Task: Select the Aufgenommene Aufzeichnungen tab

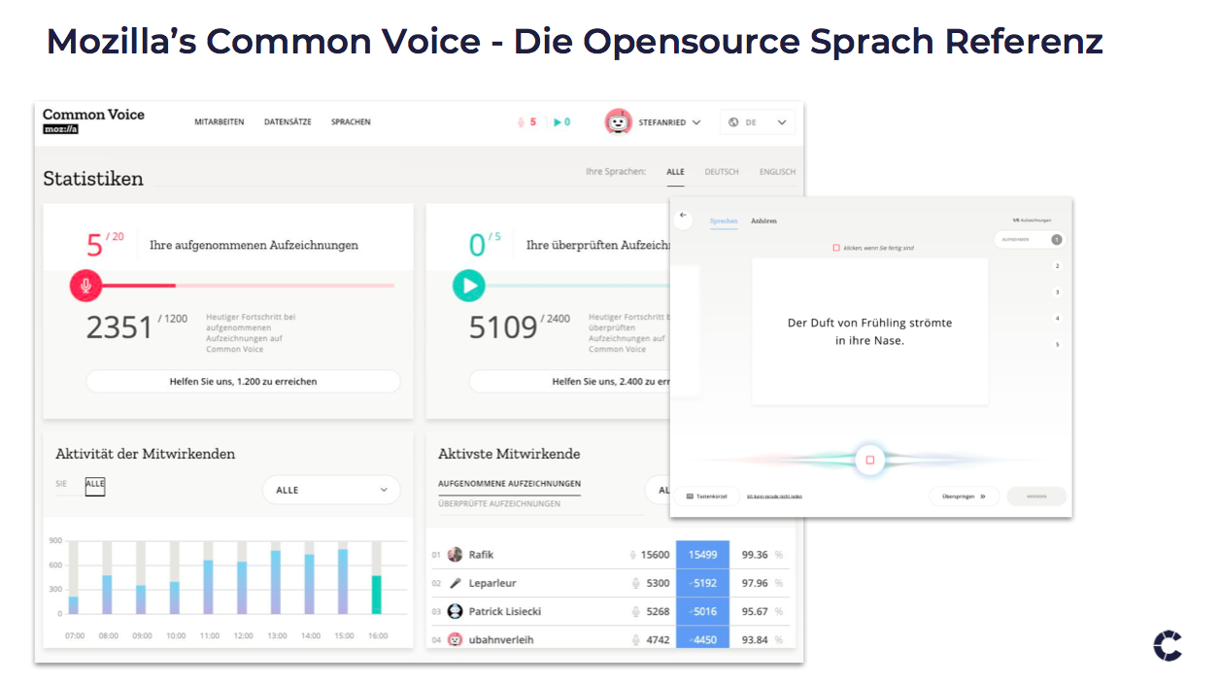Action: [509, 484]
